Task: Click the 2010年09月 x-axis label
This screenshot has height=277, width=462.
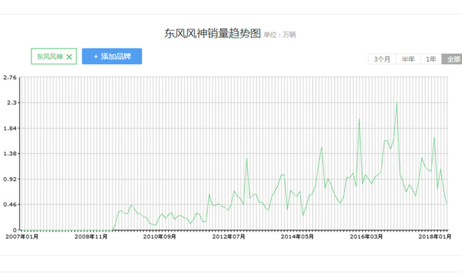Action: pyautogui.click(x=160, y=236)
